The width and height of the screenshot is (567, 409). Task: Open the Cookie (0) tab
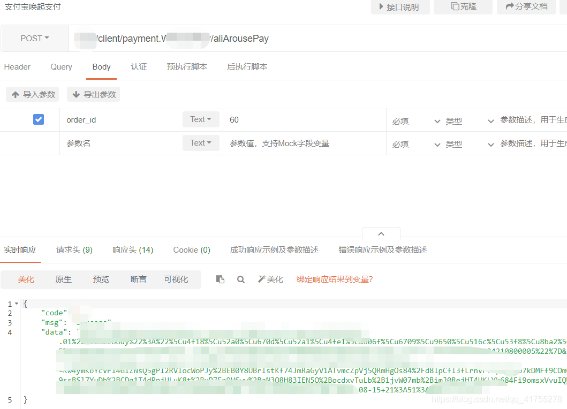coord(191,249)
